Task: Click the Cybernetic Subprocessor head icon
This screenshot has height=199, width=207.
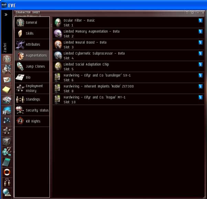Action: pyautogui.click(x=58, y=56)
